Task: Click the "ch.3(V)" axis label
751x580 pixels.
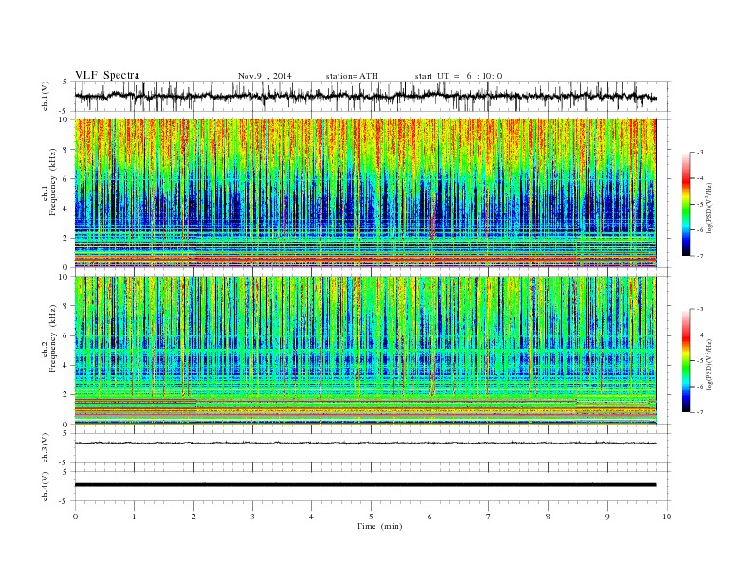Action: coord(46,448)
